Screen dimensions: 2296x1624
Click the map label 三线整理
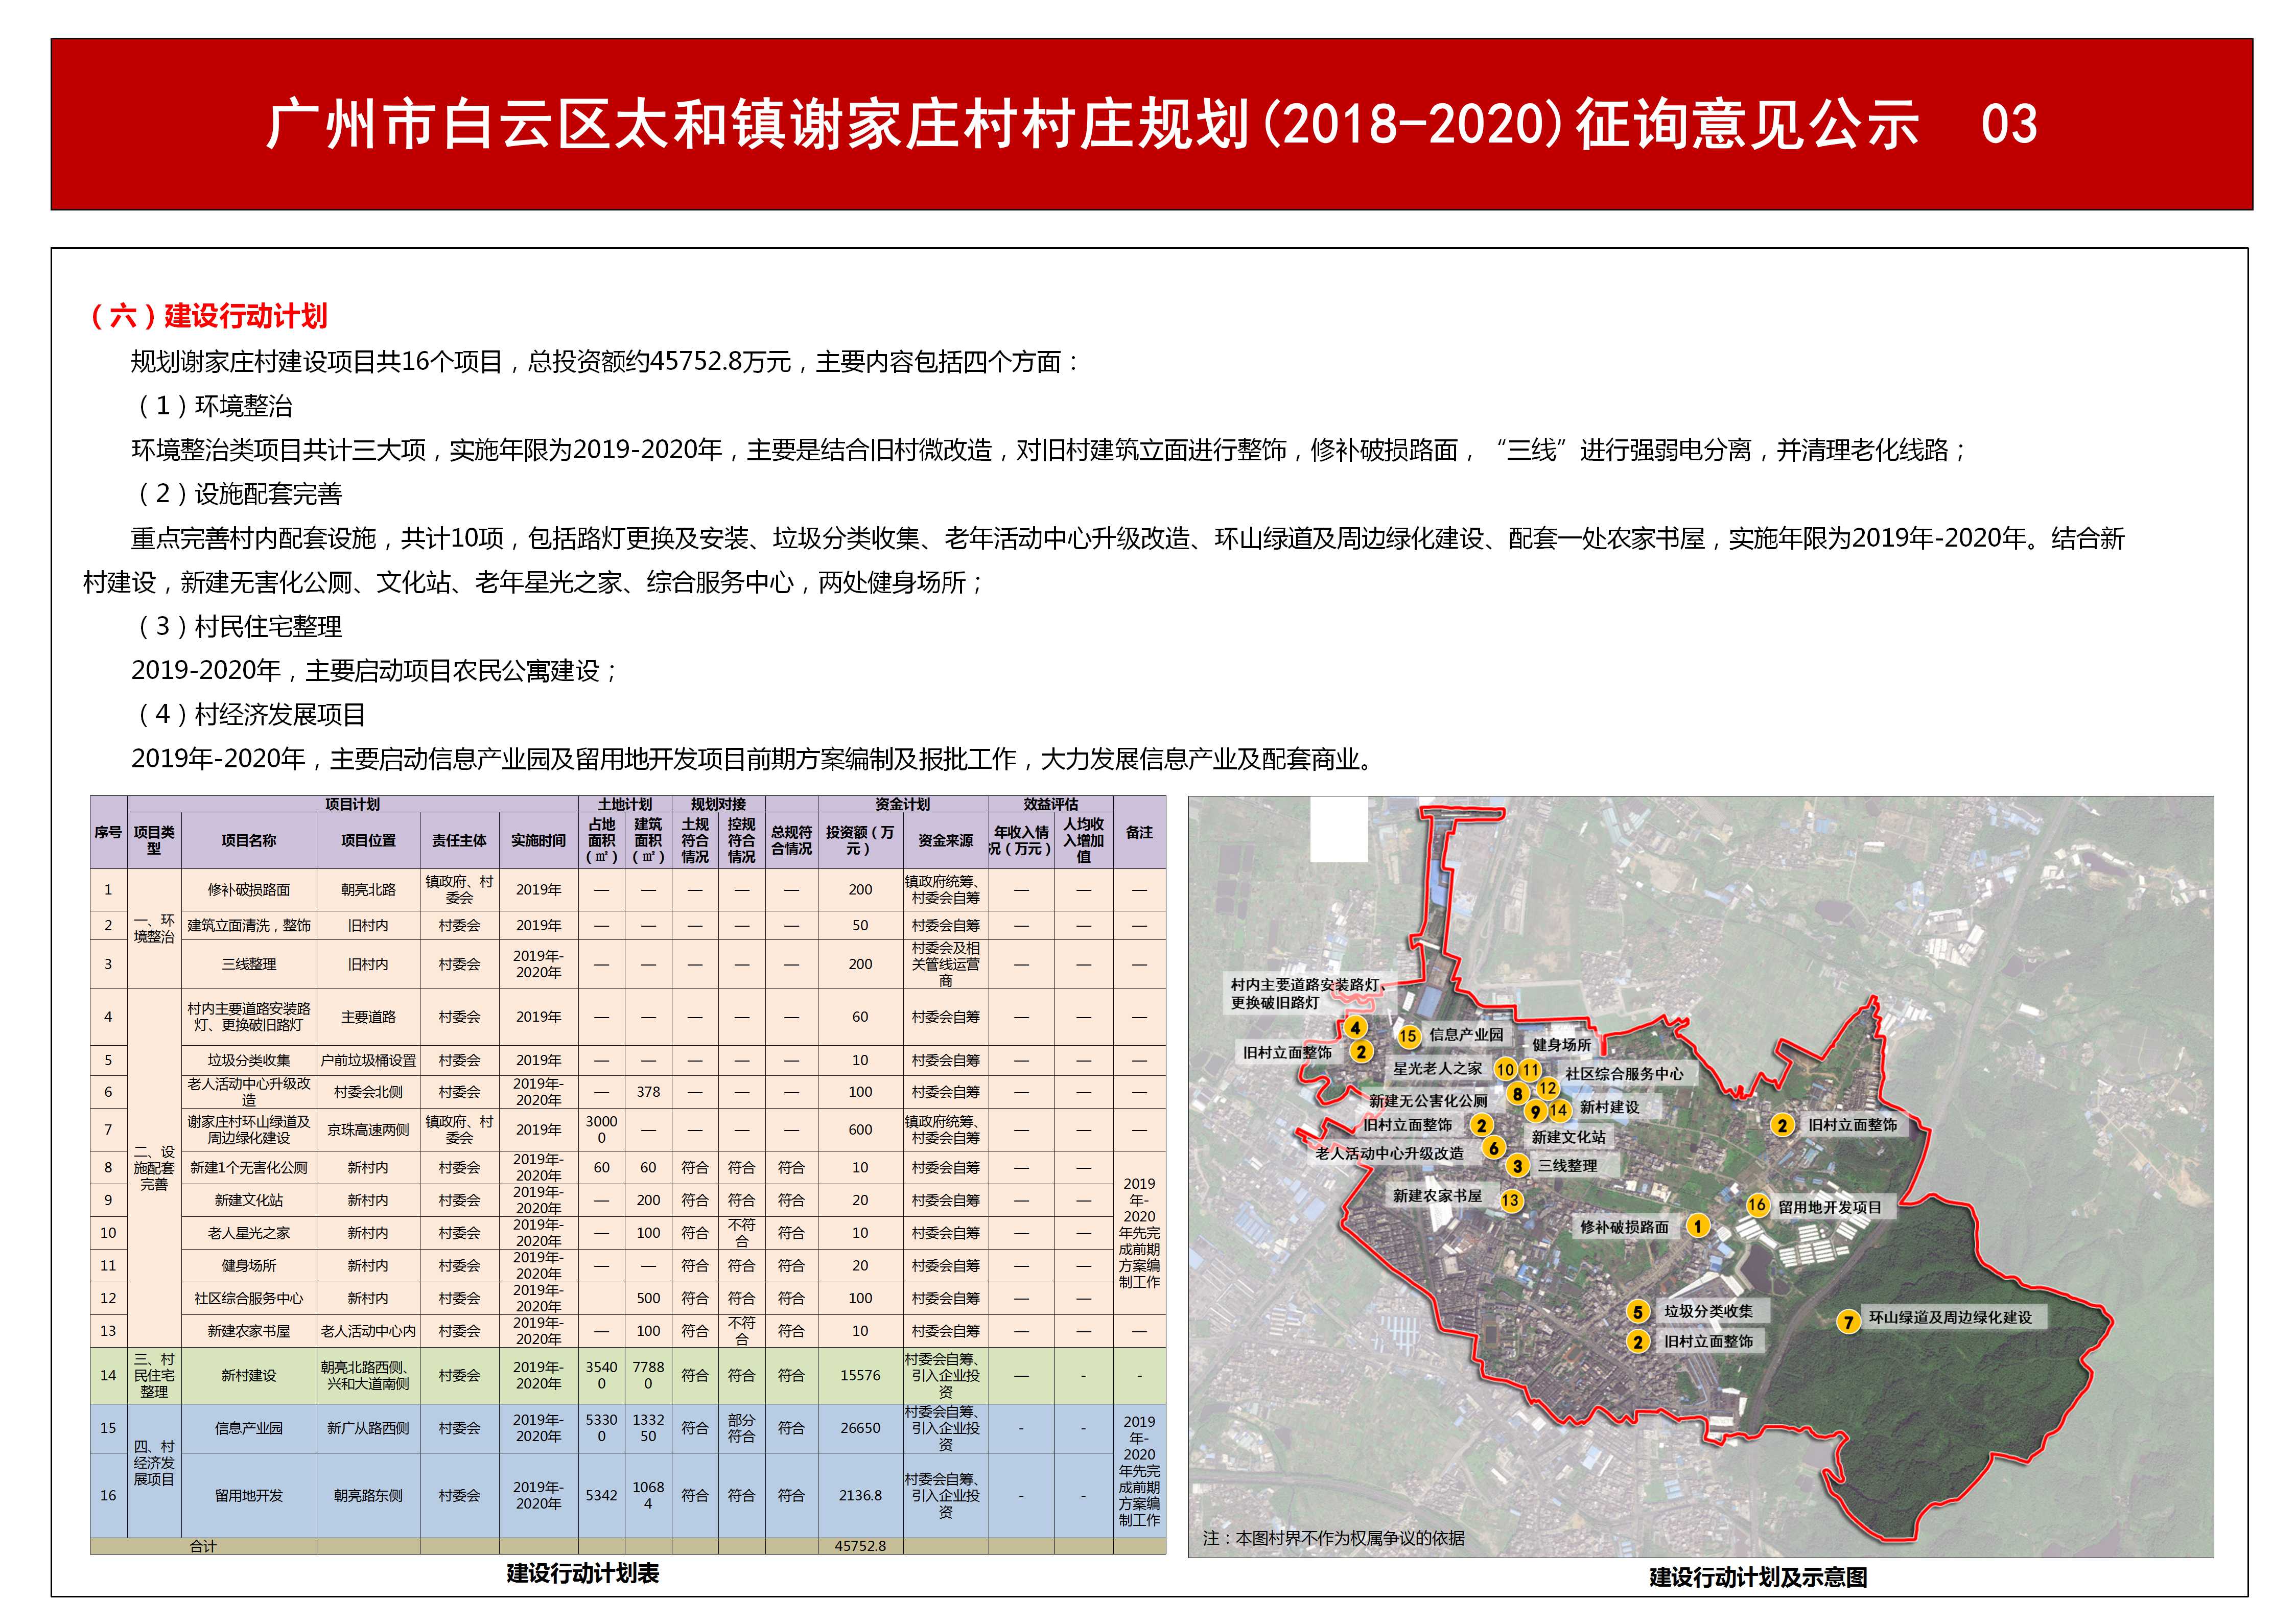(x=1567, y=1166)
